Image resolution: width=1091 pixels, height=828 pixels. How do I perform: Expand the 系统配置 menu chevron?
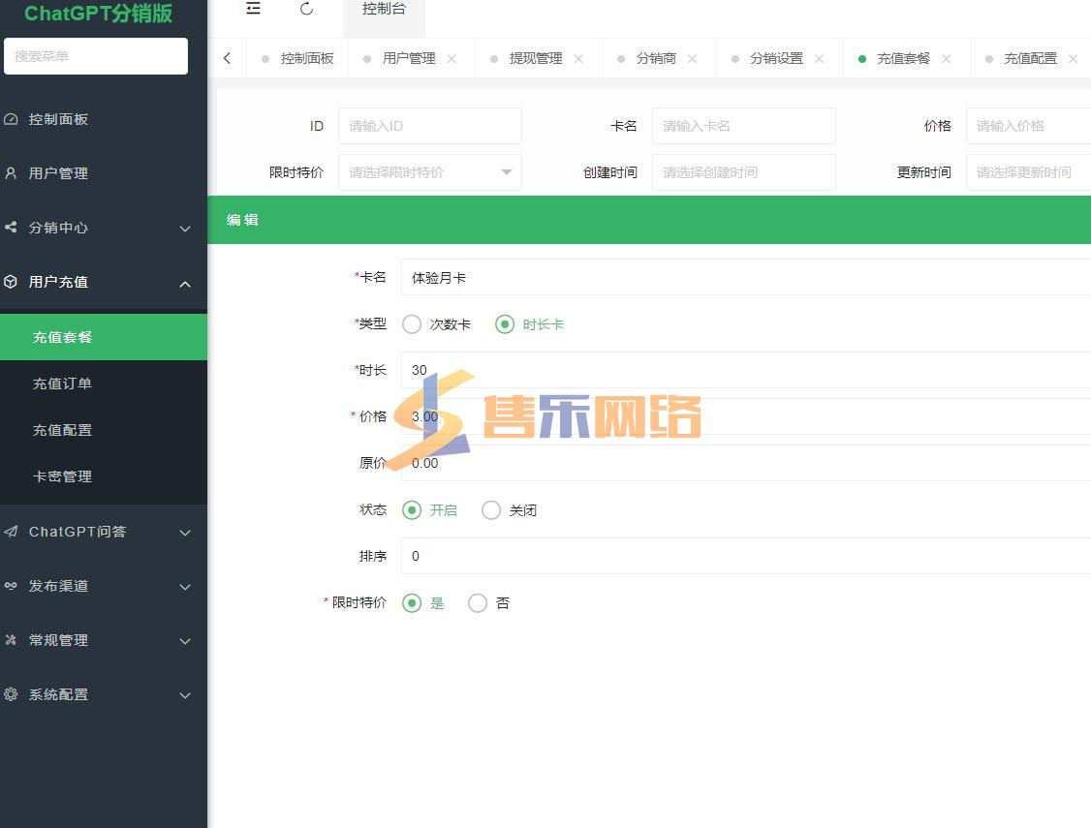tap(185, 695)
